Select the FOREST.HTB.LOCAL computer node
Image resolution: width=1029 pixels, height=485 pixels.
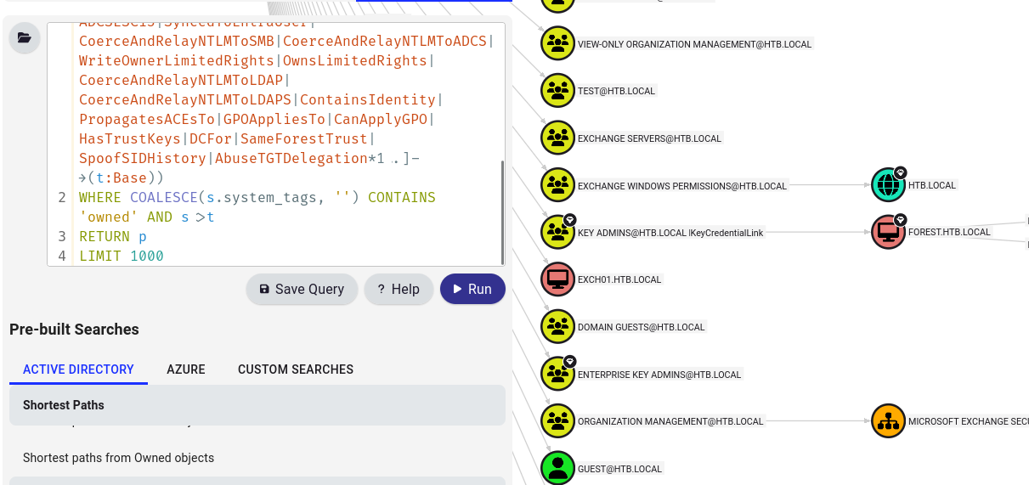(888, 232)
